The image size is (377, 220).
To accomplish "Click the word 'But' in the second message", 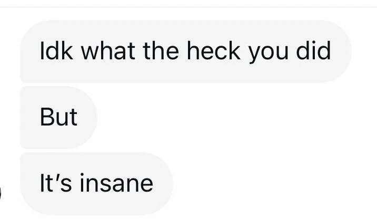I will (x=58, y=117).
